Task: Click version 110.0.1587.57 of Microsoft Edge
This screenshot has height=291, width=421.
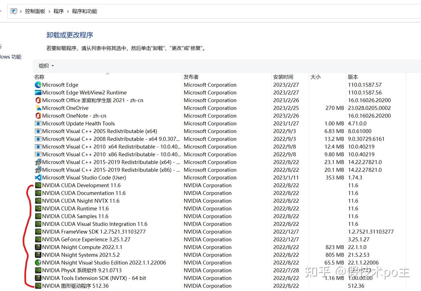Action: pos(365,85)
